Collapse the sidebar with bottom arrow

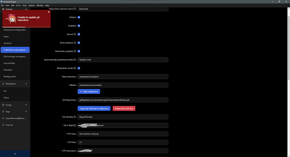tap(15, 154)
